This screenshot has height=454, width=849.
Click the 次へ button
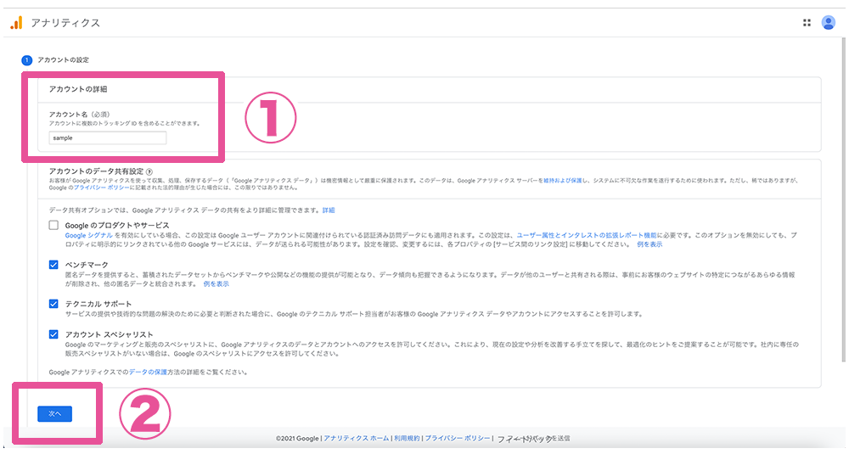pos(55,413)
